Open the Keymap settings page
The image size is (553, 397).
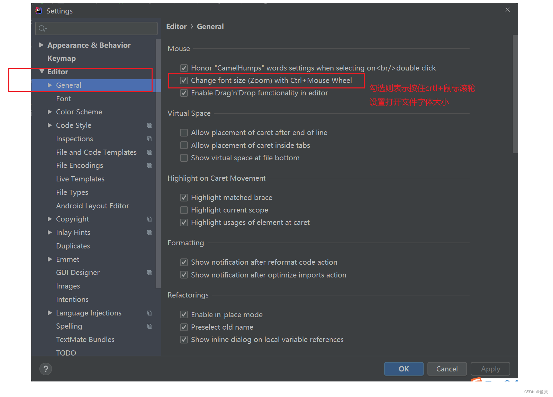point(62,58)
